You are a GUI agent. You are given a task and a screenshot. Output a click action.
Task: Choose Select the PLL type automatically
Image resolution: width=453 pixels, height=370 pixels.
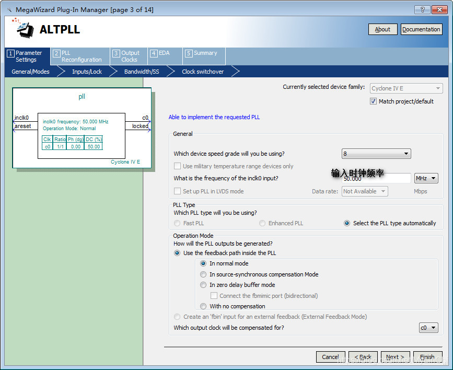[x=347, y=223]
